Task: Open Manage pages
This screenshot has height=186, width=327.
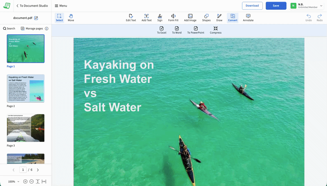Action: [32, 29]
